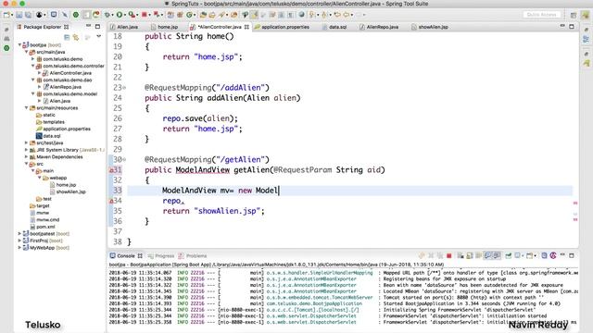This screenshot has width=593, height=333.
Task: Open the Debug button dropdown arrow
Action: (113, 15)
